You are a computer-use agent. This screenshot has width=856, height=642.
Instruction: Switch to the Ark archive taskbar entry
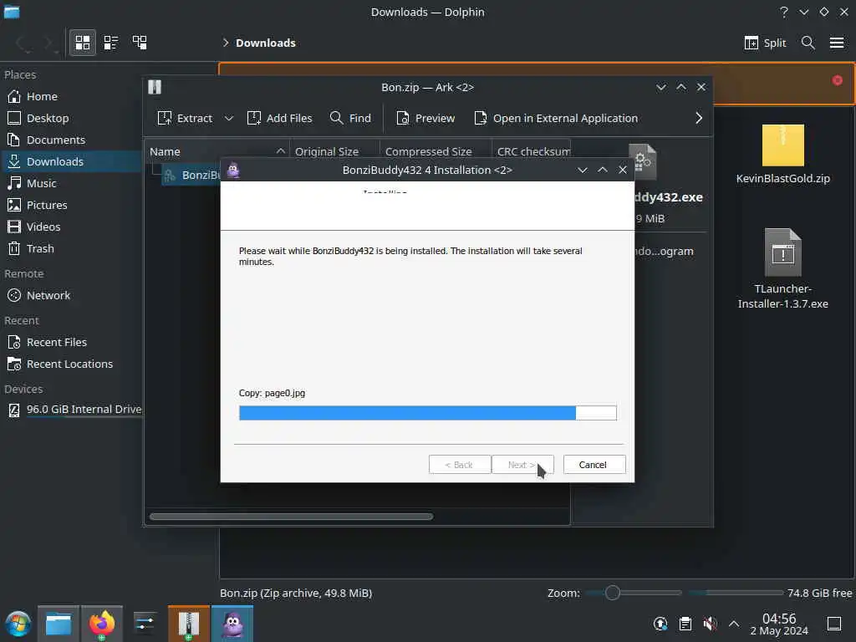point(188,624)
